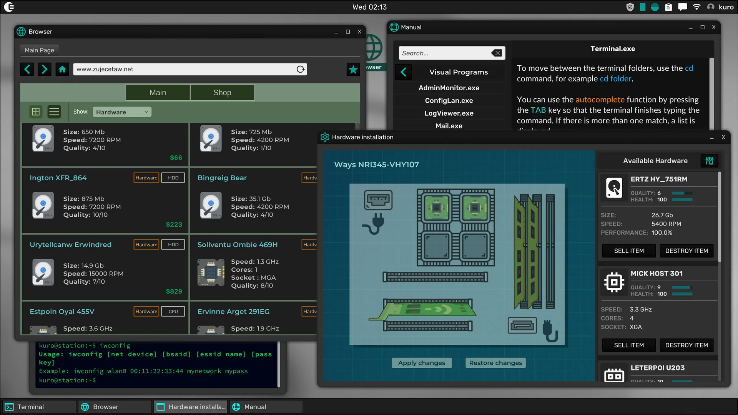Click into the Manual search field

point(446,53)
